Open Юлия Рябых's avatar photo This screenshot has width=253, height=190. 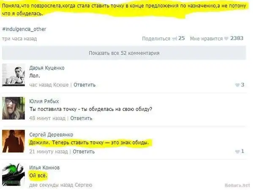tap(14, 108)
